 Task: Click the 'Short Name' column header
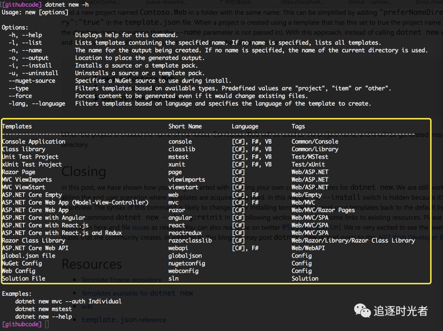[x=185, y=126]
